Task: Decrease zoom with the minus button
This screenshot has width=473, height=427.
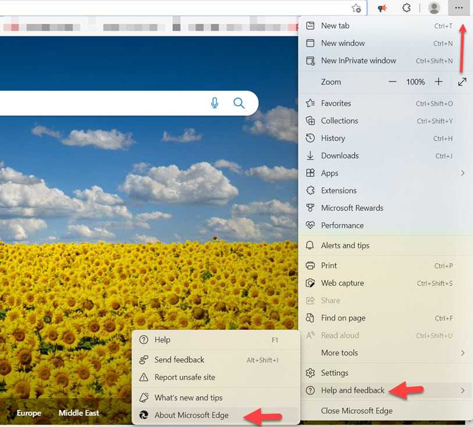Action: (393, 82)
